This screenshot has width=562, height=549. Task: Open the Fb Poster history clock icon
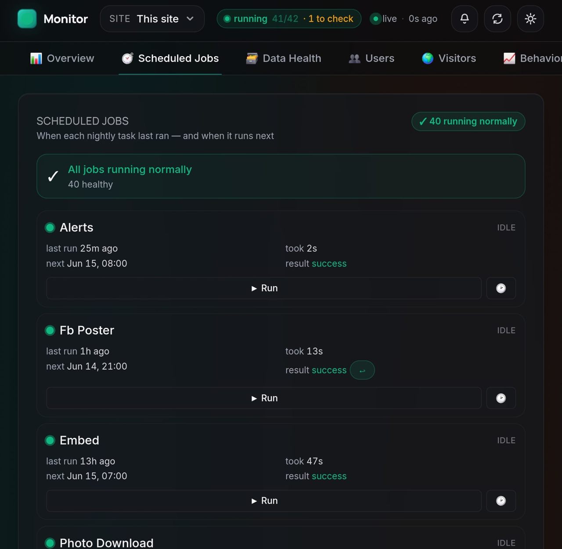[501, 398]
